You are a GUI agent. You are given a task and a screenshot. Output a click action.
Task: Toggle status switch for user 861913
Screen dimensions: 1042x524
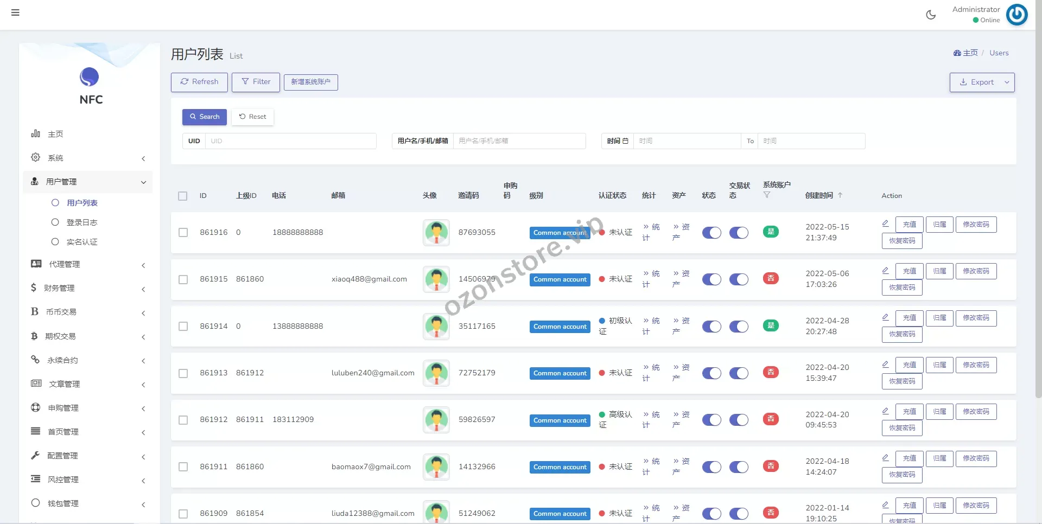pyautogui.click(x=711, y=373)
